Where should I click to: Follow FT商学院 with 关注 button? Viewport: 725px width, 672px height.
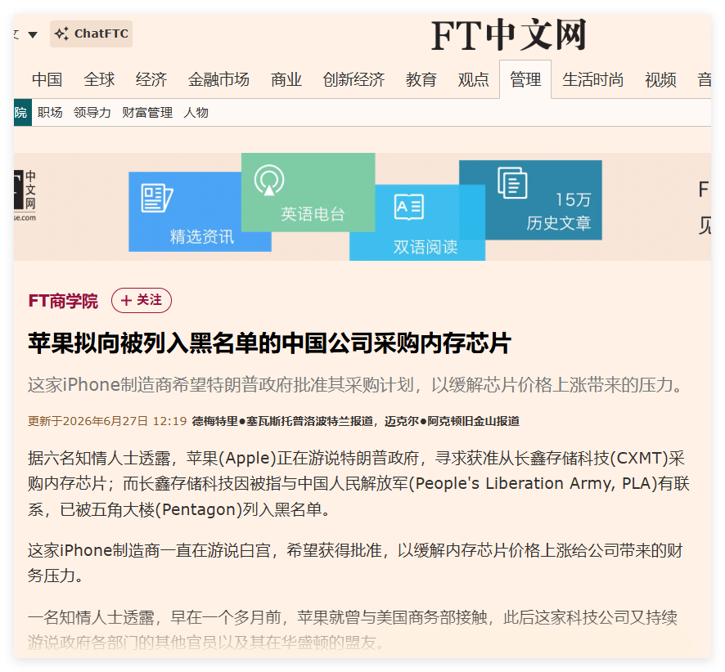142,300
